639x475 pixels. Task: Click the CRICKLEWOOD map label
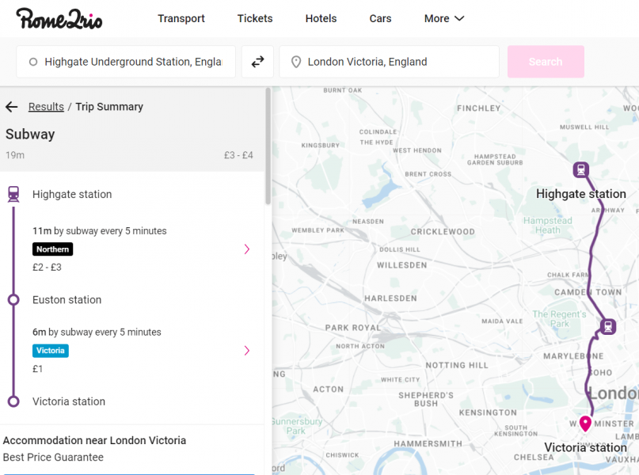(443, 232)
